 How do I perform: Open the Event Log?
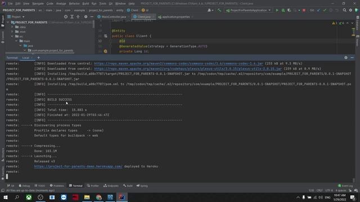click(x=345, y=186)
